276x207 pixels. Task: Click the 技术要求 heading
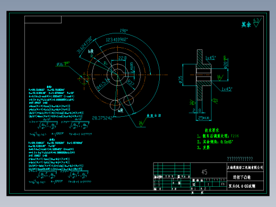[x=212, y=131]
